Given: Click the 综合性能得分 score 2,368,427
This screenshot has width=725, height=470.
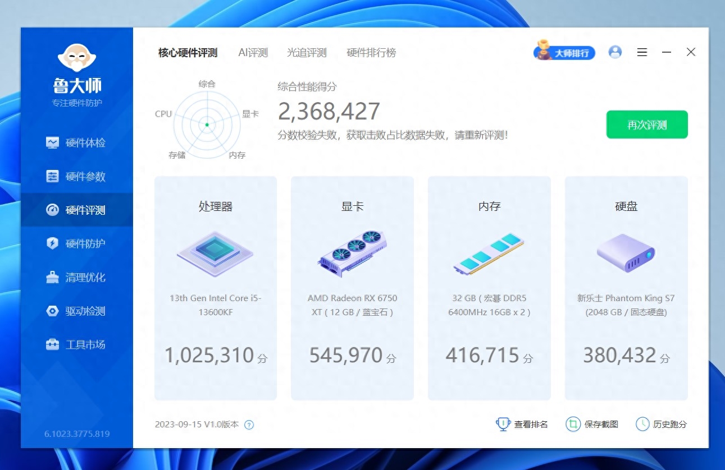Looking at the screenshot, I should [x=329, y=112].
